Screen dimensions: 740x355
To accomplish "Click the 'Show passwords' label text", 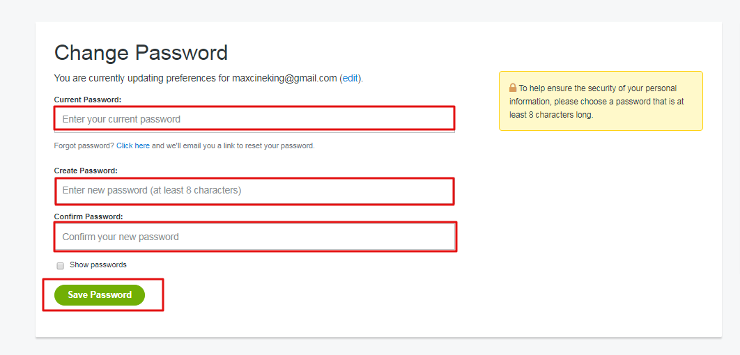I will tap(98, 265).
